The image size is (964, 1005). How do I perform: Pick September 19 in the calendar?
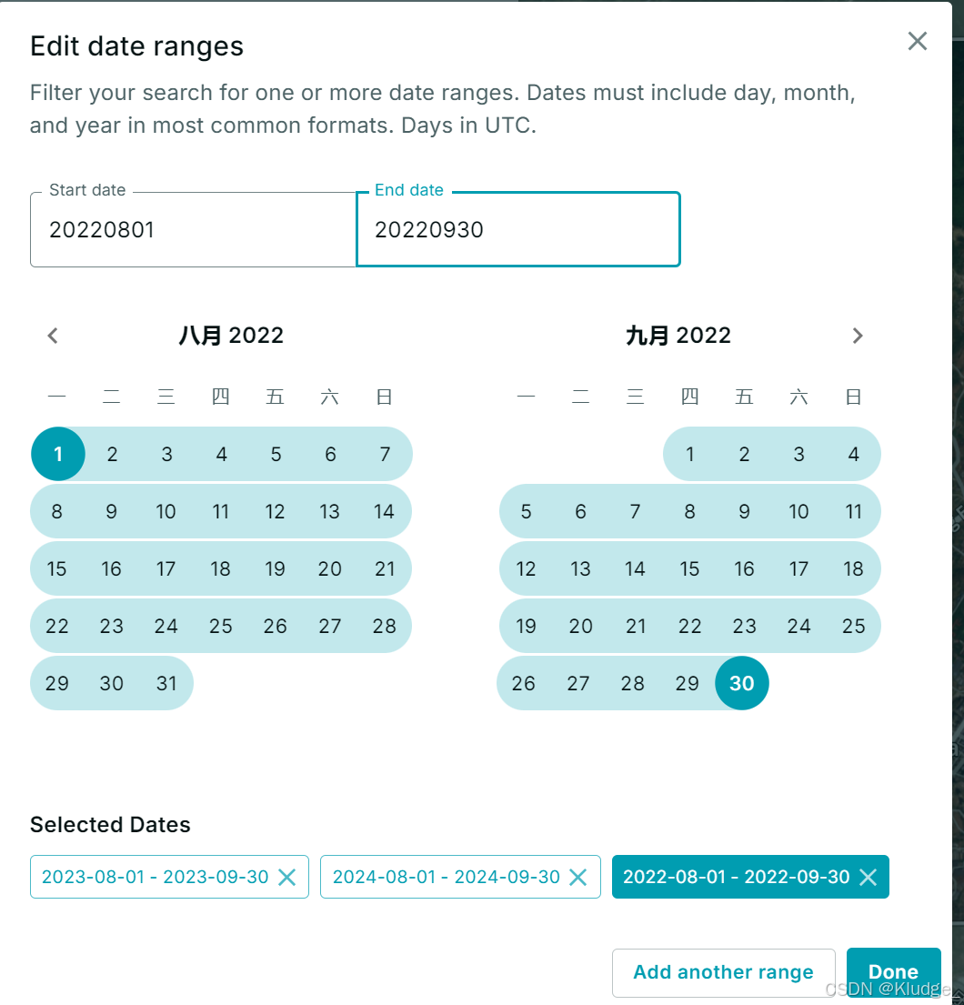click(x=527, y=626)
